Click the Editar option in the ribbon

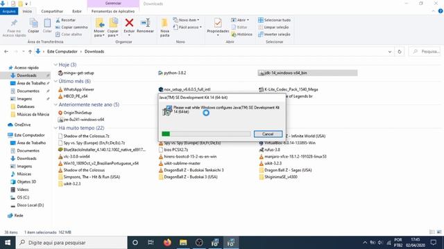(x=239, y=27)
